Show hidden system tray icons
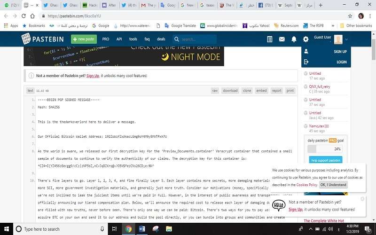Image resolution: width=376 pixels, height=235 pixels. pos(311,229)
